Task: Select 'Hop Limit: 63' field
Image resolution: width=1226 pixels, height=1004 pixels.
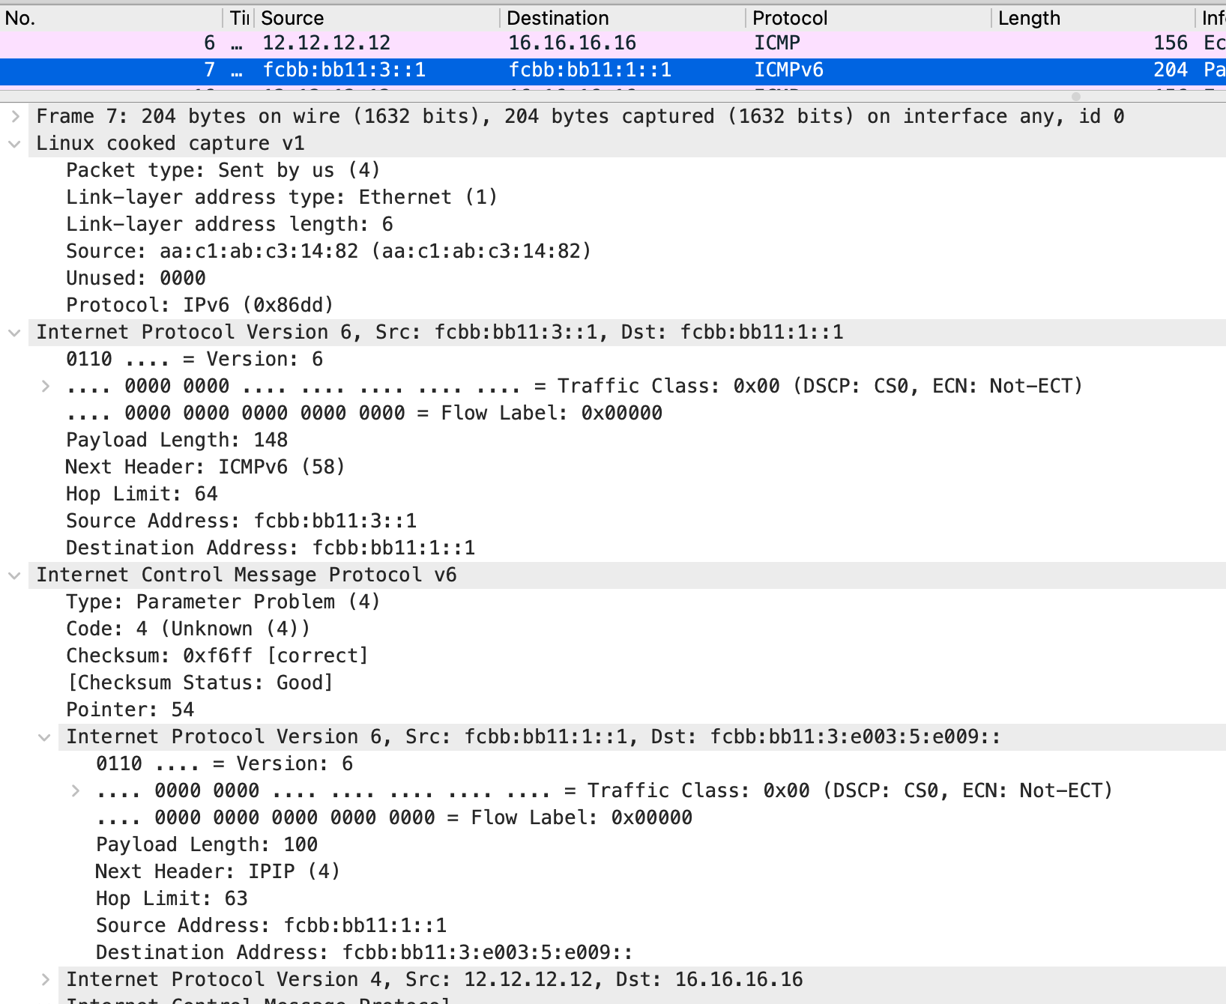Action: [x=172, y=898]
